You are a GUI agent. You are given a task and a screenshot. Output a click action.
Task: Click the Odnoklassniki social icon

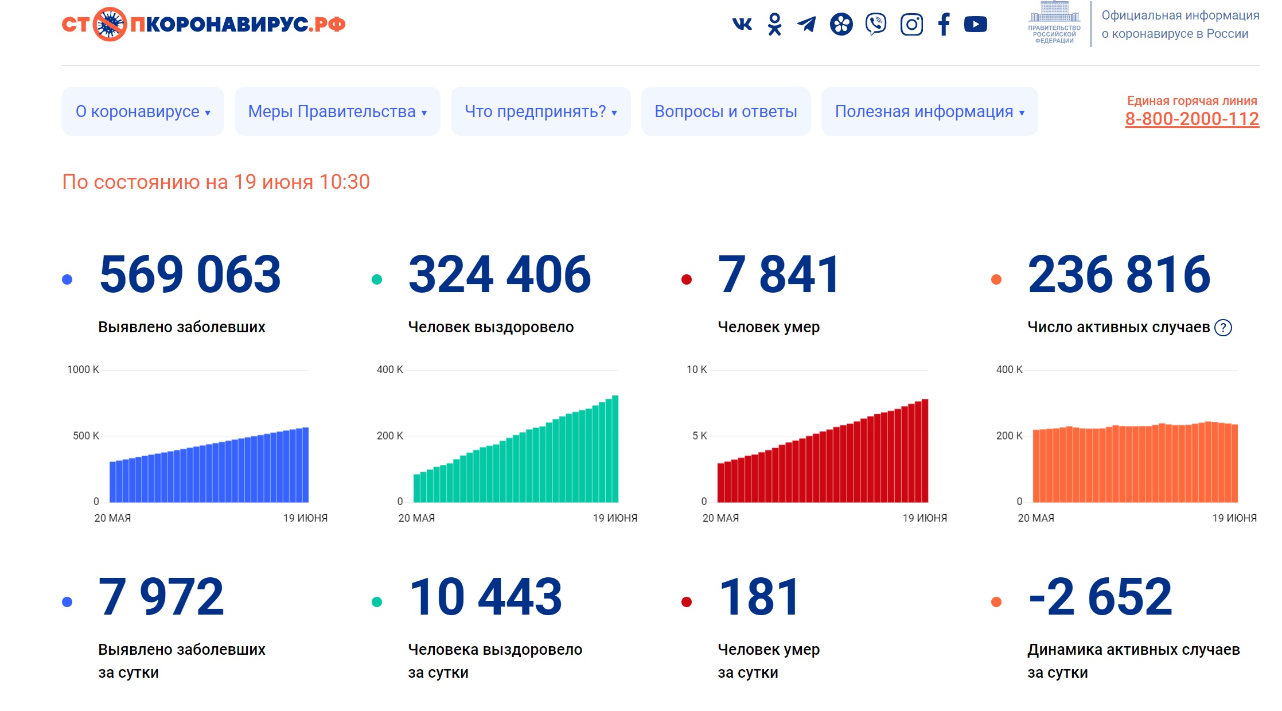click(x=774, y=24)
